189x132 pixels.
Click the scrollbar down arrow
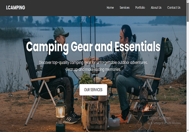point(188,131)
